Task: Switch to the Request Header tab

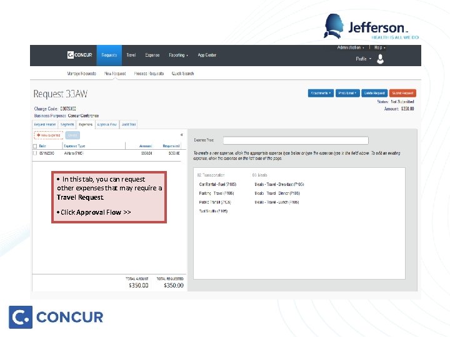Action: [45, 124]
